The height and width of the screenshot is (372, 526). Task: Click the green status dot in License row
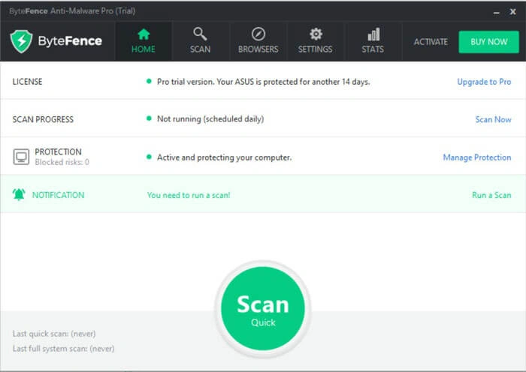coord(149,81)
